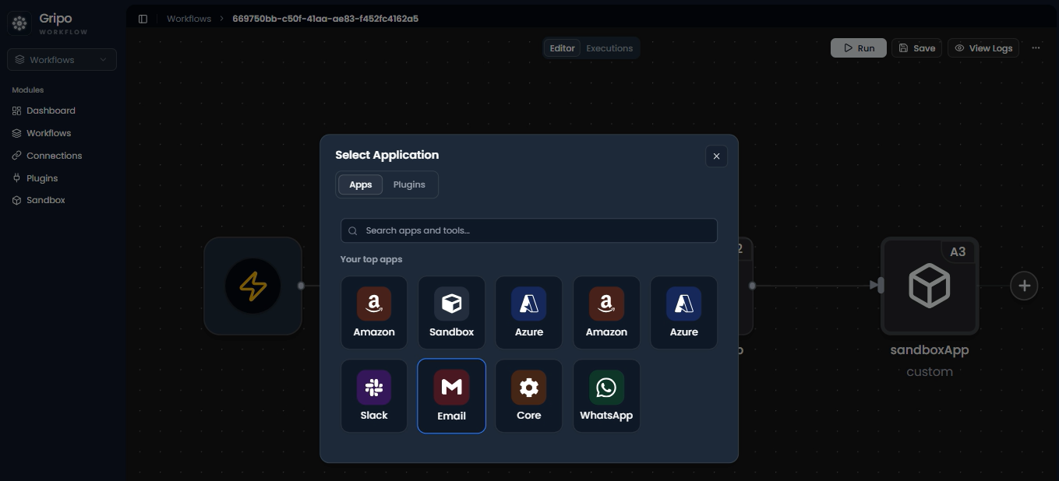Select the sandboxApp cube node on canvas
This screenshot has height=481, width=1059.
(930, 286)
